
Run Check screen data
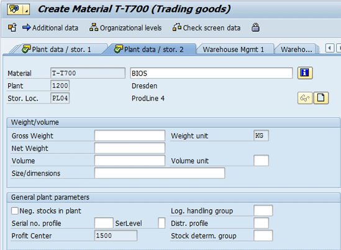tap(207, 28)
